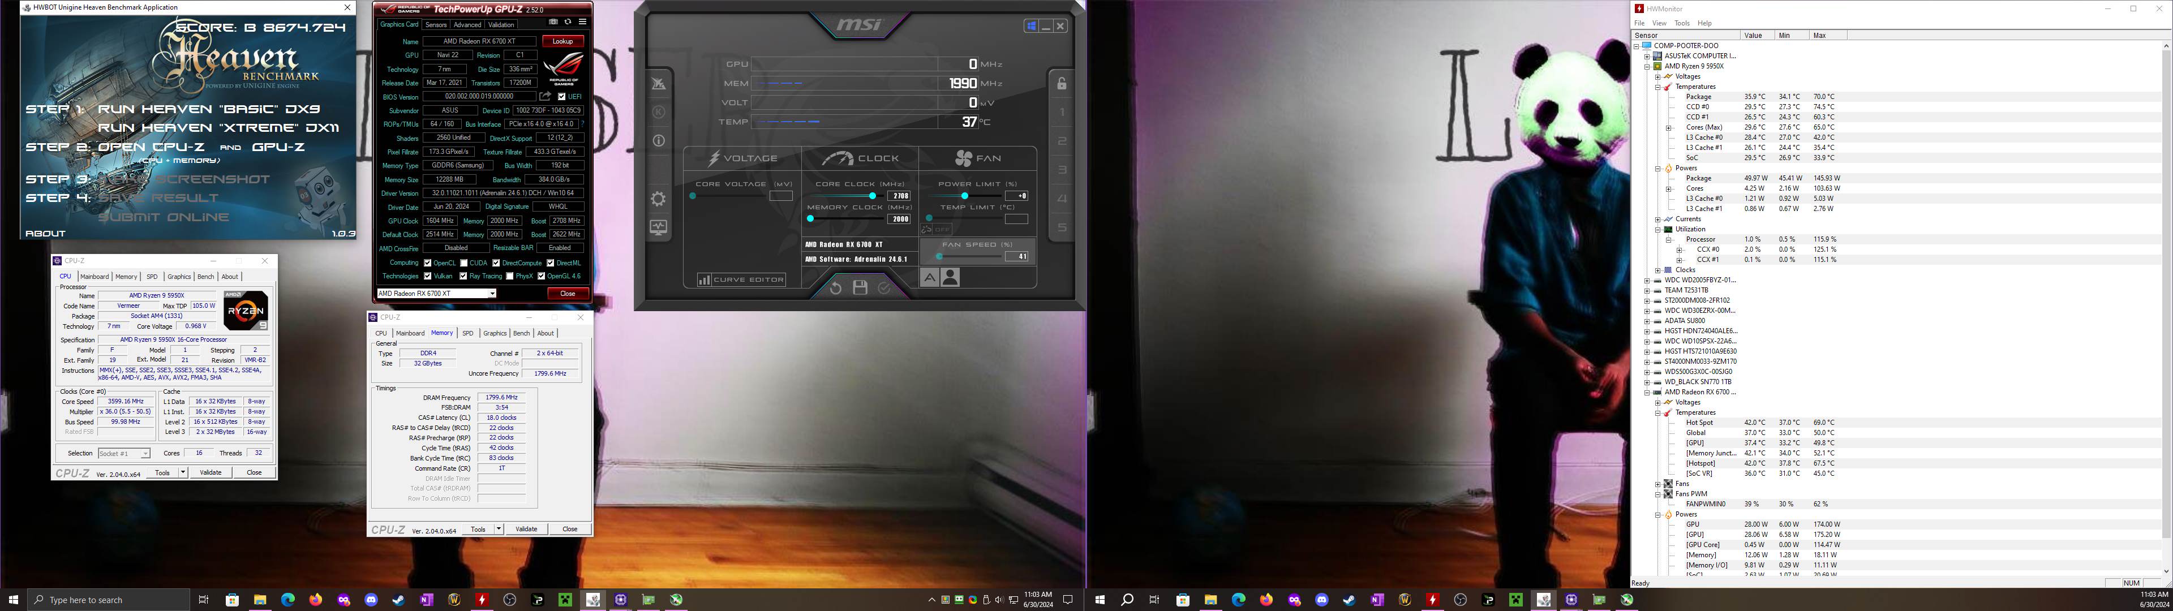Expand the Voltages node under Ryzen 9 5950X
Screen dimensions: 2173x611
[1657, 76]
